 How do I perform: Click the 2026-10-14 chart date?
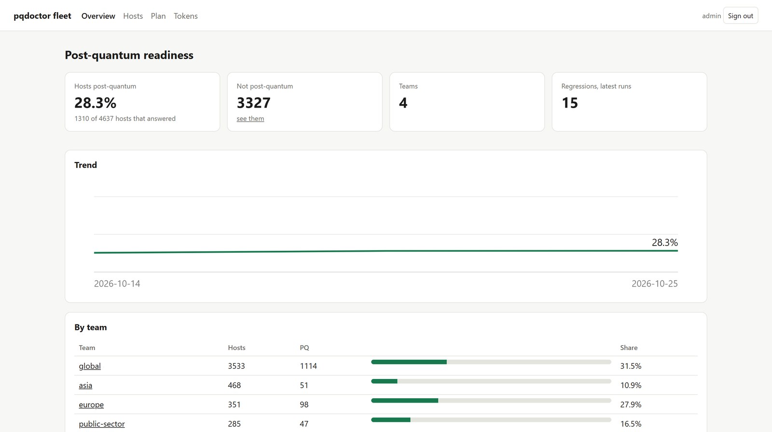click(117, 283)
